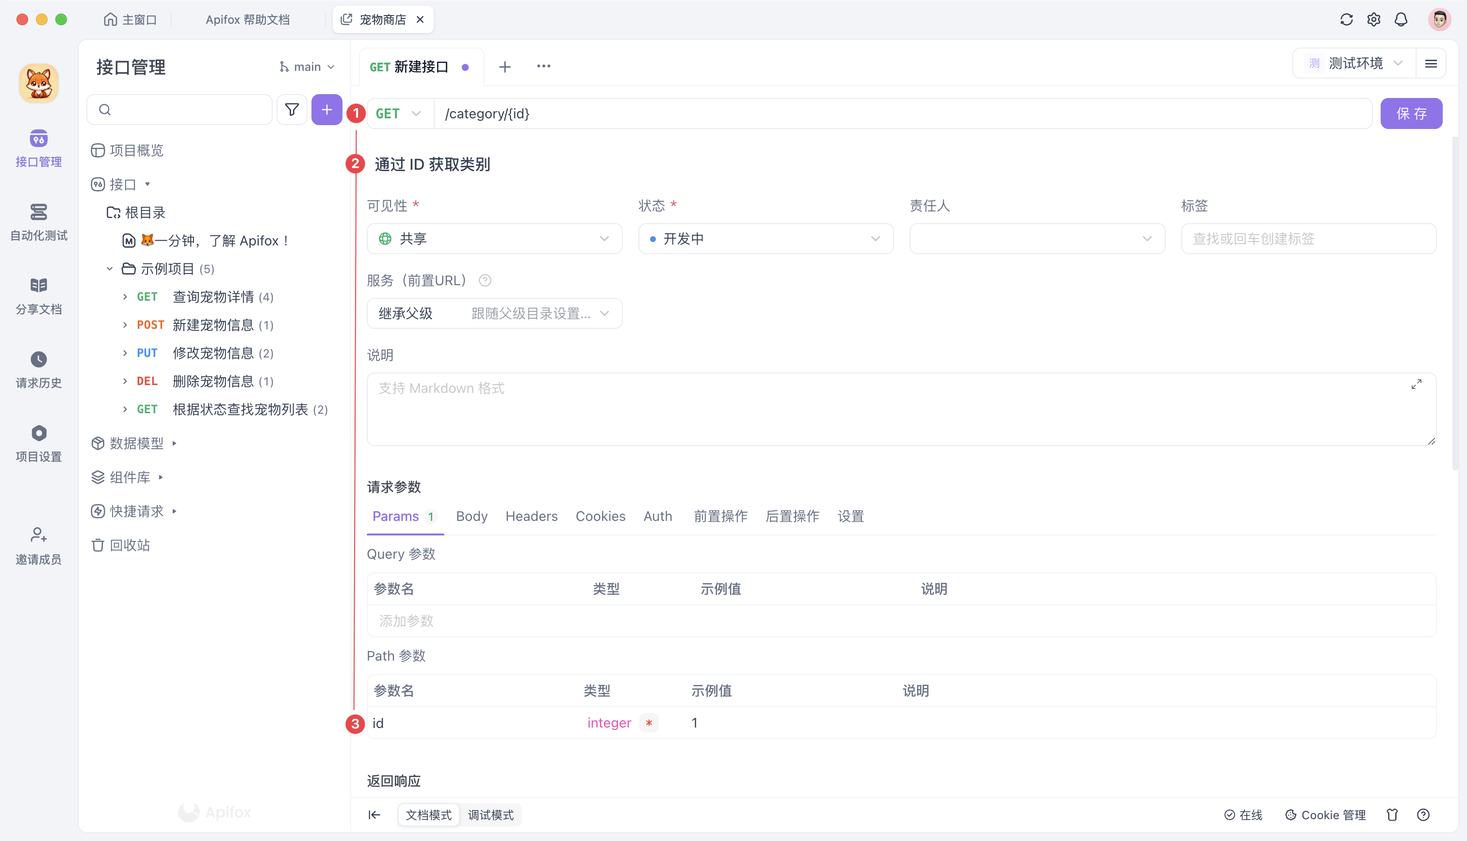
Task: Open the main branch dropdown
Action: (307, 66)
